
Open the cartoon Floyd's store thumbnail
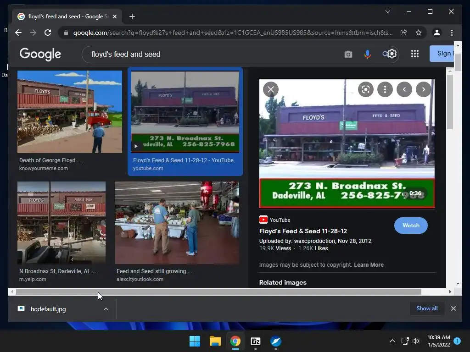[70, 112]
